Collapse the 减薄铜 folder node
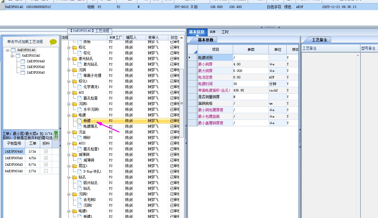The width and height of the screenshot is (378, 218). click(x=69, y=155)
